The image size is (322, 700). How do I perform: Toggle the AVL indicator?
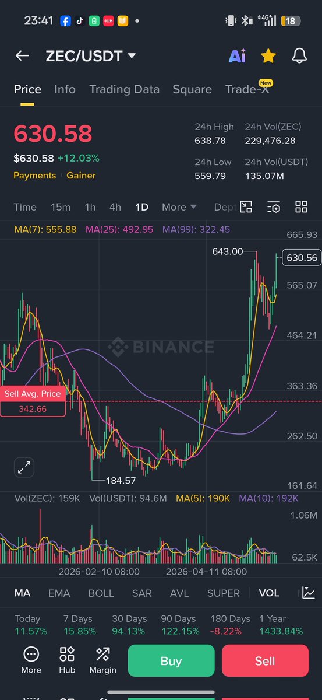(179, 593)
